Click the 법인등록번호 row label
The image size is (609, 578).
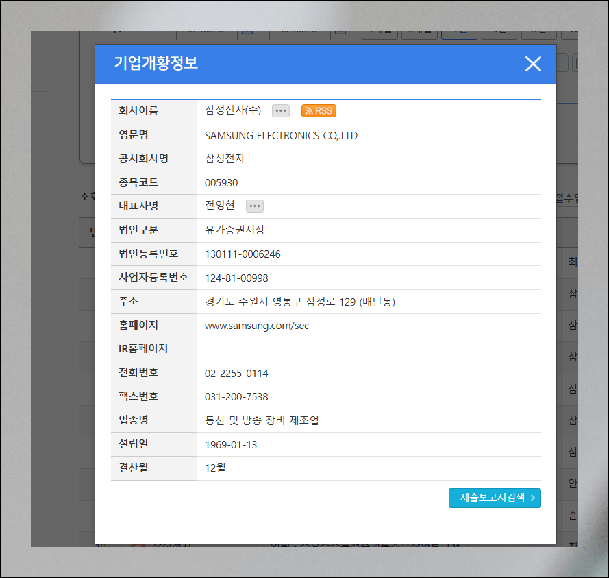(149, 254)
